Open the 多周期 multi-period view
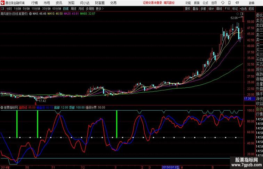Image resolution: width=263 pixels, height=169 pixels. 90,9
